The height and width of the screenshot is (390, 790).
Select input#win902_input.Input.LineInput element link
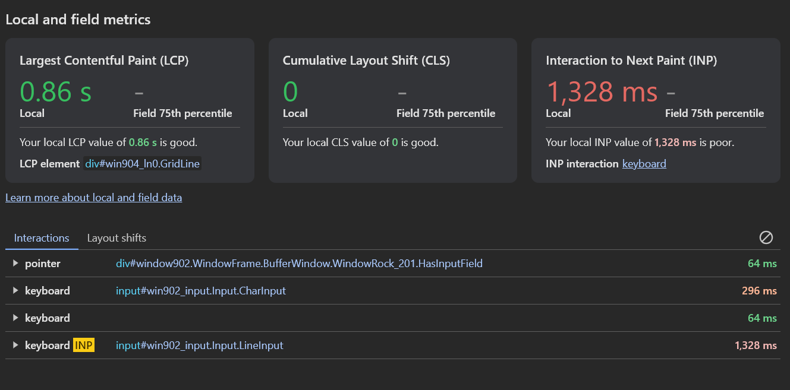(200, 345)
